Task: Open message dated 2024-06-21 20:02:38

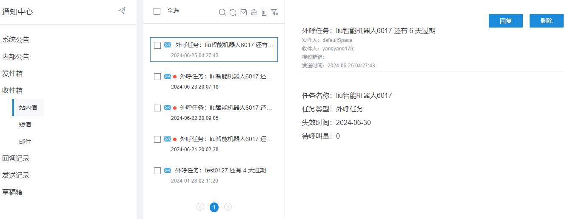Action: click(x=214, y=144)
